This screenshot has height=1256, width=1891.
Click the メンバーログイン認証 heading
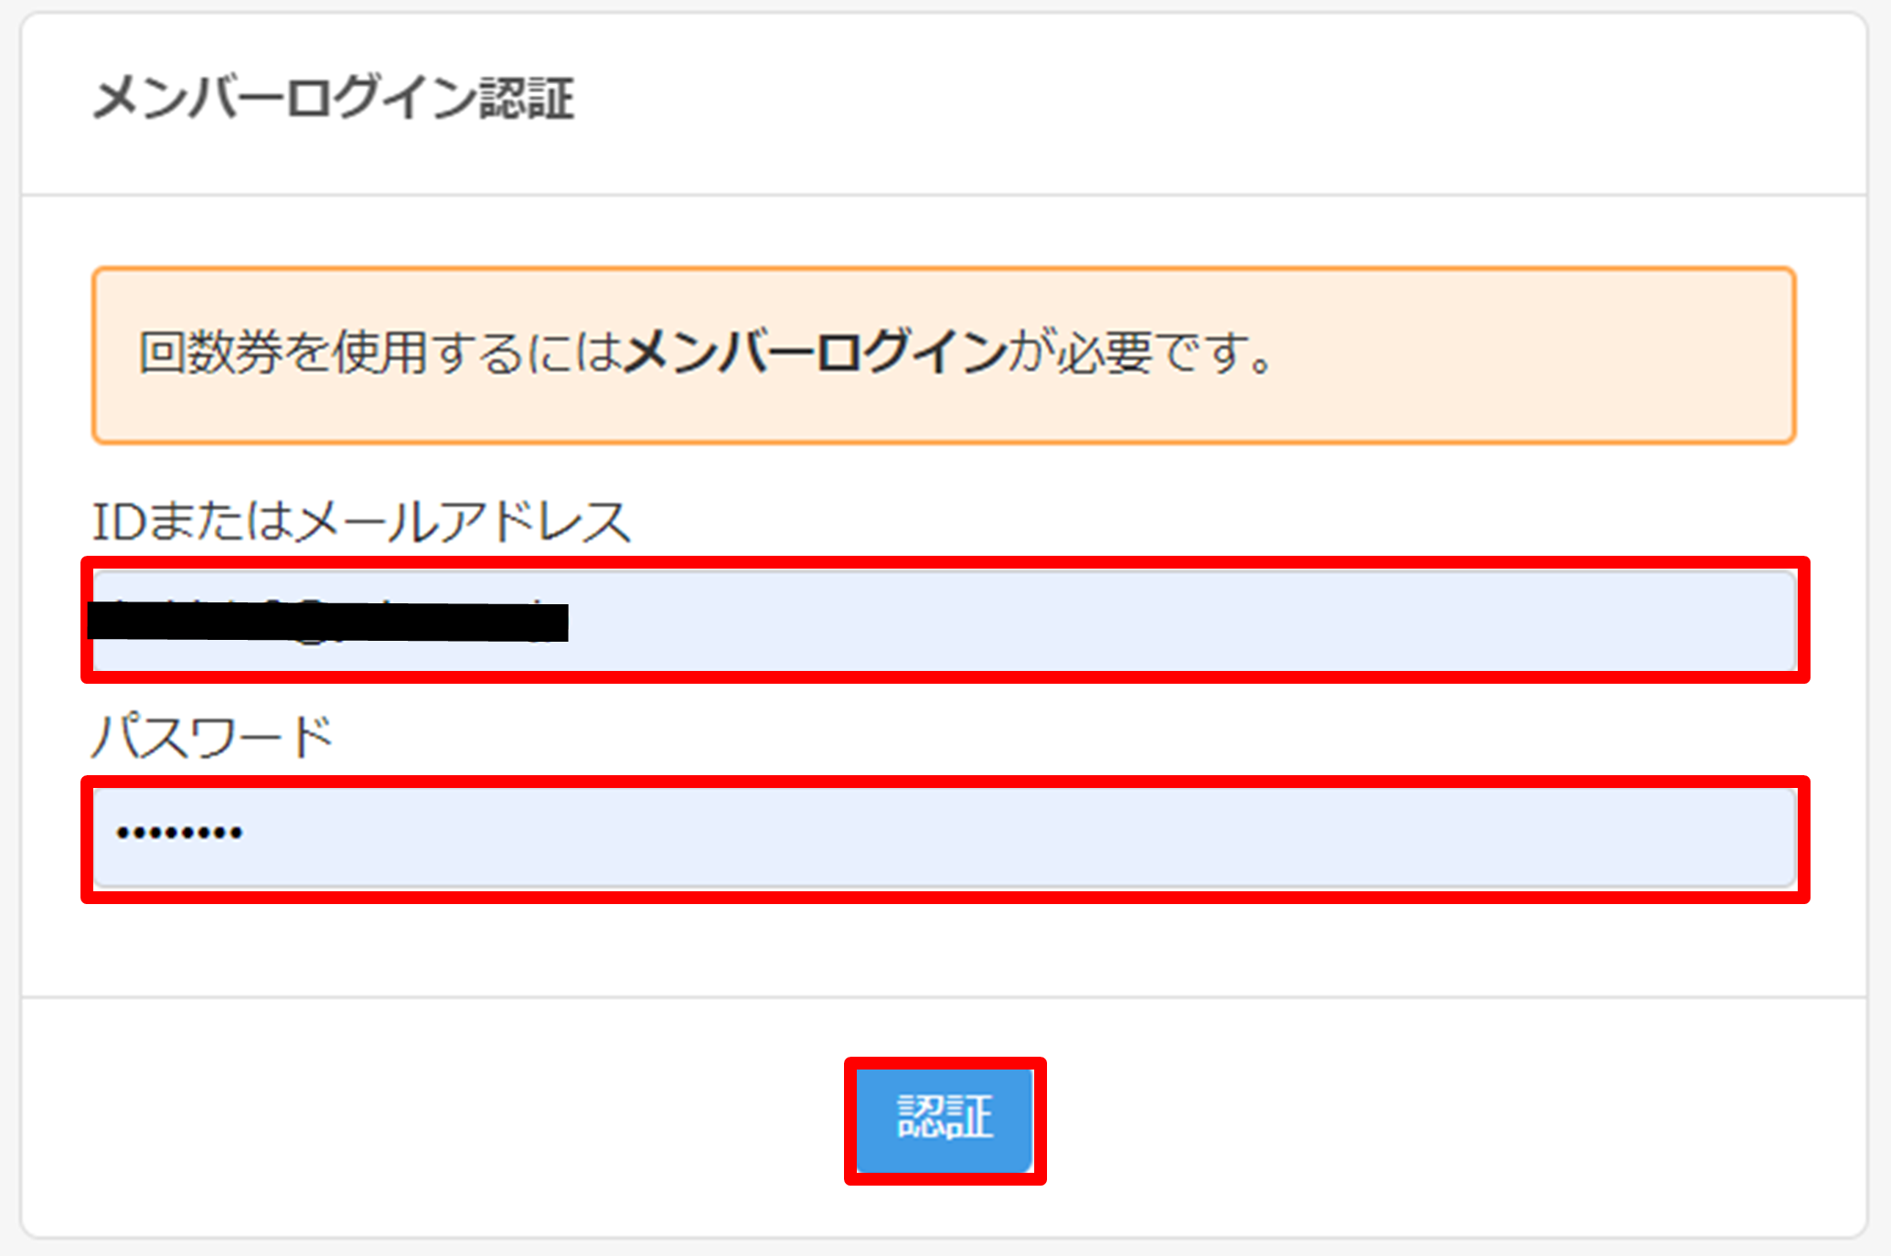tap(334, 99)
